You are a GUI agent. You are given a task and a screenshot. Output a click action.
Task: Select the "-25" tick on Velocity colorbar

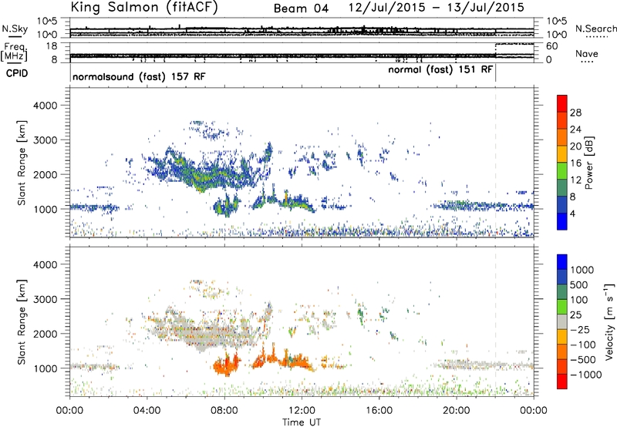point(580,330)
